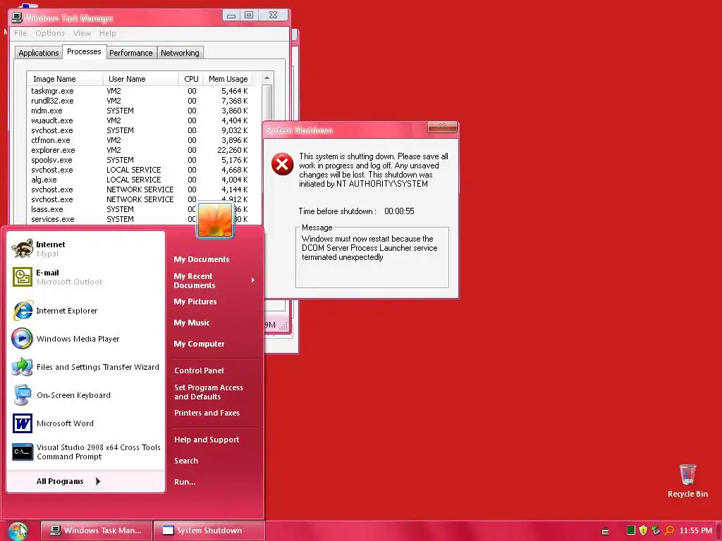Expand All Programs menu
Screen dimensions: 722x541
68,481
